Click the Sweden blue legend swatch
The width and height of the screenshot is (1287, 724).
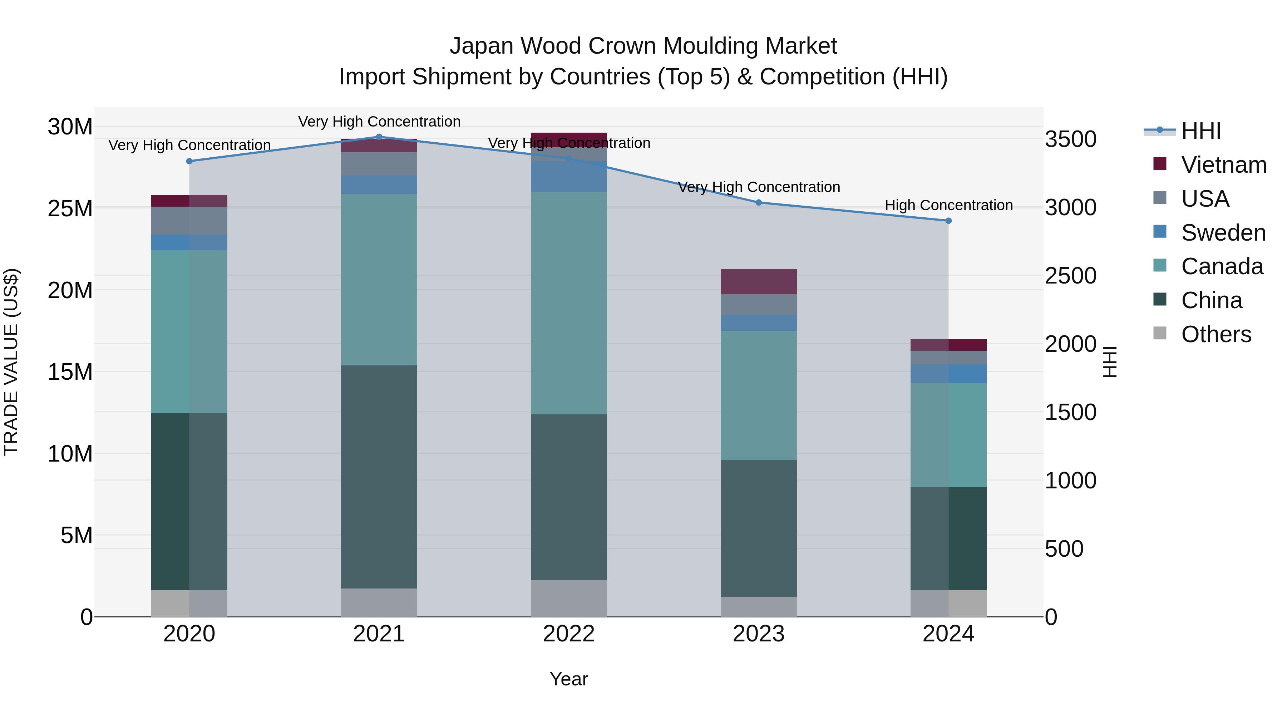tap(1160, 231)
